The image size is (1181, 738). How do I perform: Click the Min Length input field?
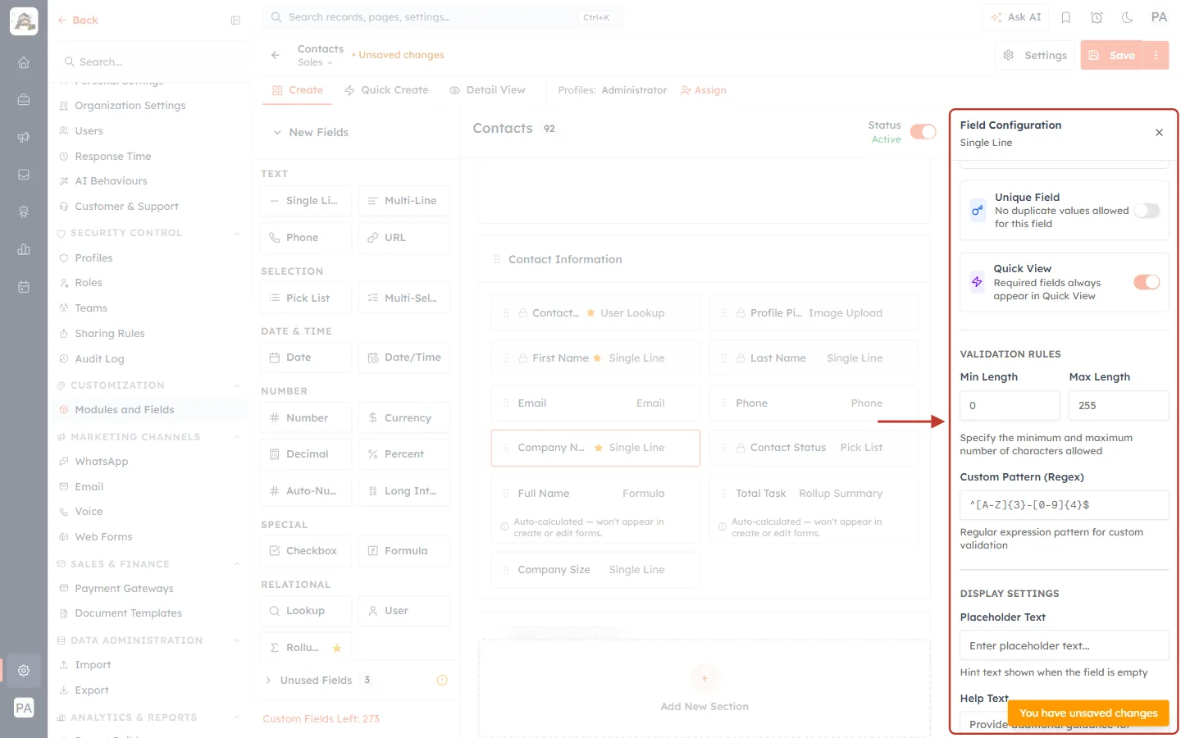[1010, 405]
